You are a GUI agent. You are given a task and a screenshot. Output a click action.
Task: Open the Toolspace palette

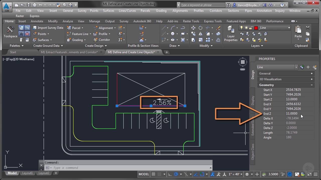[10, 32]
